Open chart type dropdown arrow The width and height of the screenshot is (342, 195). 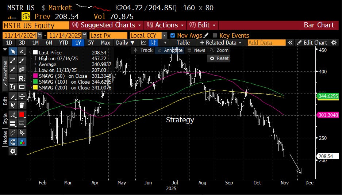pos(165,42)
